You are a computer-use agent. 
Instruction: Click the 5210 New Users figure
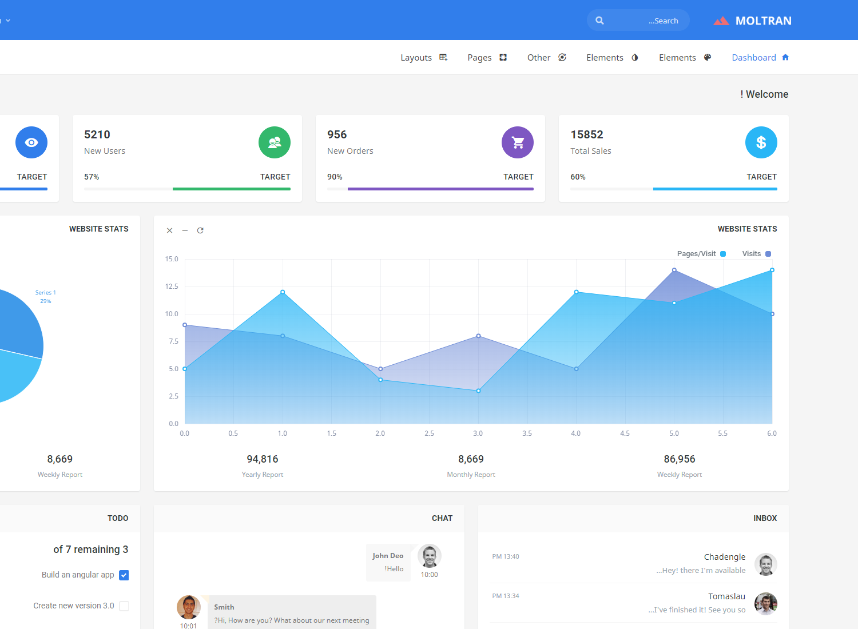(97, 134)
